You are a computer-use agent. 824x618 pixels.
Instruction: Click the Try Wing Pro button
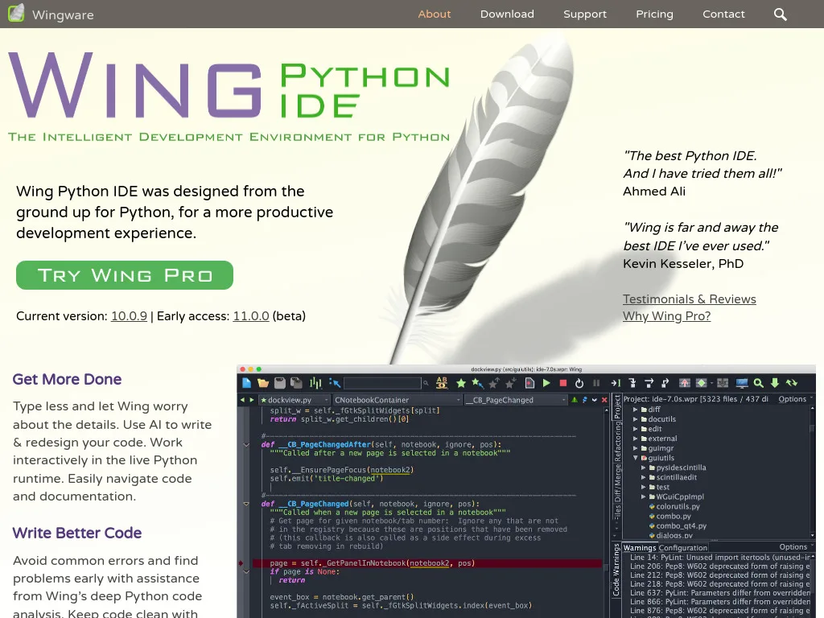124,274
